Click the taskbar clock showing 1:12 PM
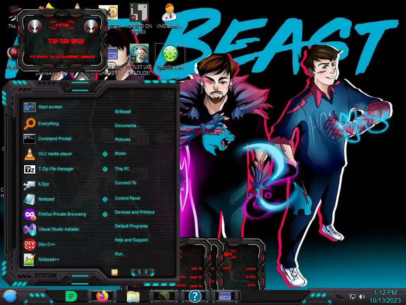The image size is (406, 305). pos(385,296)
